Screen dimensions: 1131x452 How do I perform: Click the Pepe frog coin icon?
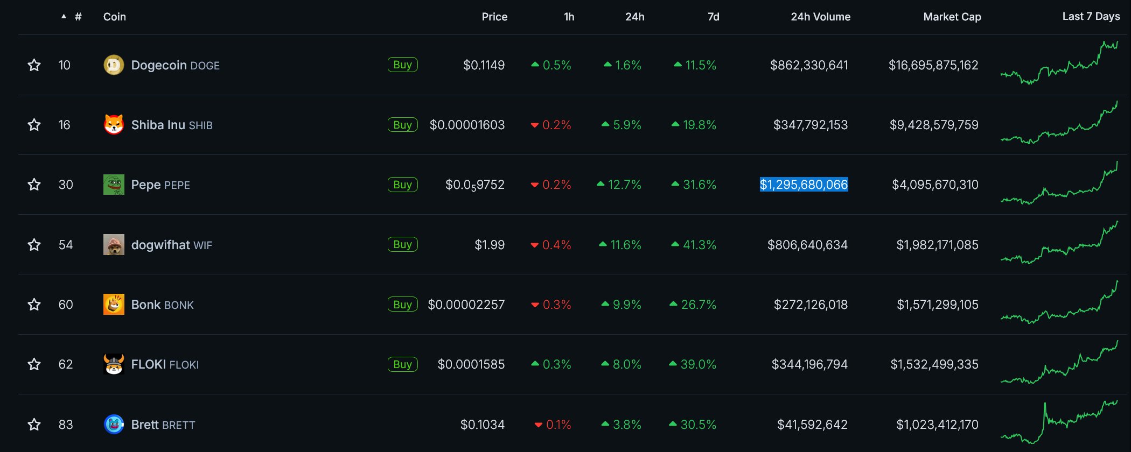pos(114,185)
